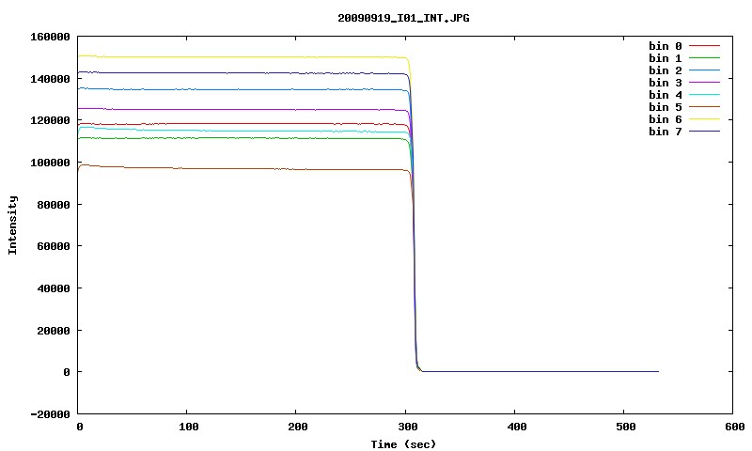Screen dimensions: 752x451
Task: Click the 'bin 1' legend label
Action: coord(666,58)
